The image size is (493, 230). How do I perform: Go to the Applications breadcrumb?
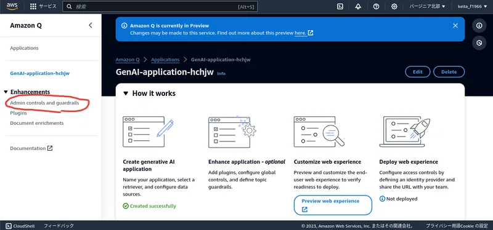(165, 60)
